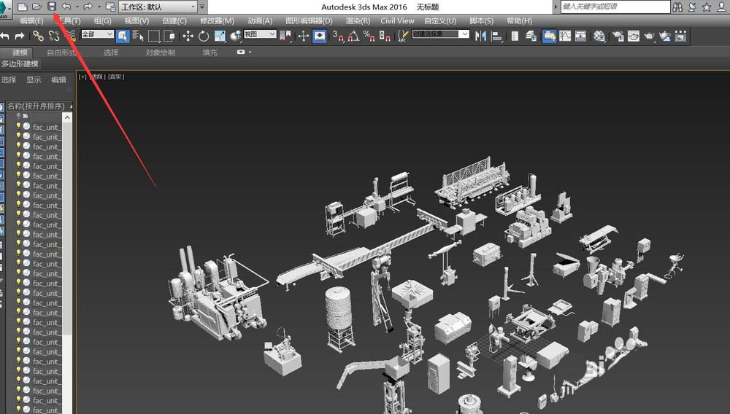The height and width of the screenshot is (414, 730).
Task: Open Curve Editor from main toolbar
Action: click(x=564, y=36)
